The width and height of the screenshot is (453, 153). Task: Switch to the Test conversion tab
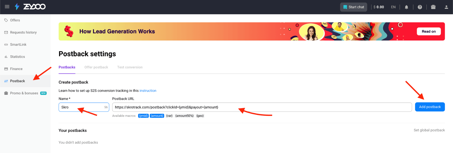pyautogui.click(x=130, y=67)
